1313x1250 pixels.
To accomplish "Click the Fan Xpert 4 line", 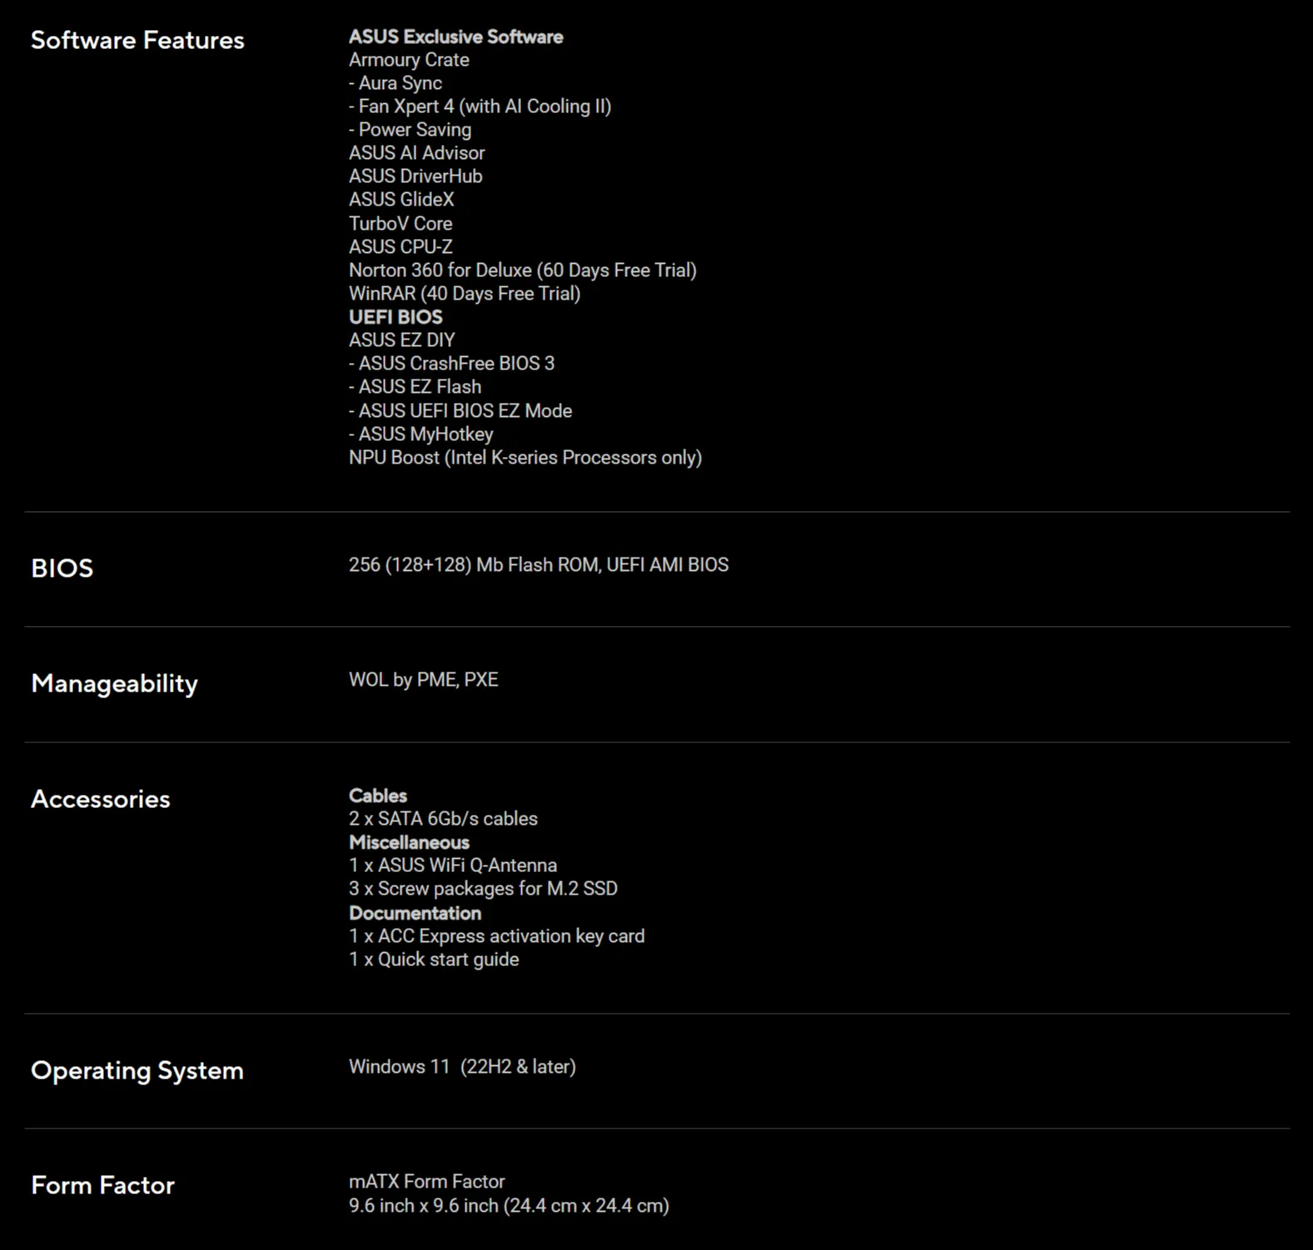I will pyautogui.click(x=480, y=107).
